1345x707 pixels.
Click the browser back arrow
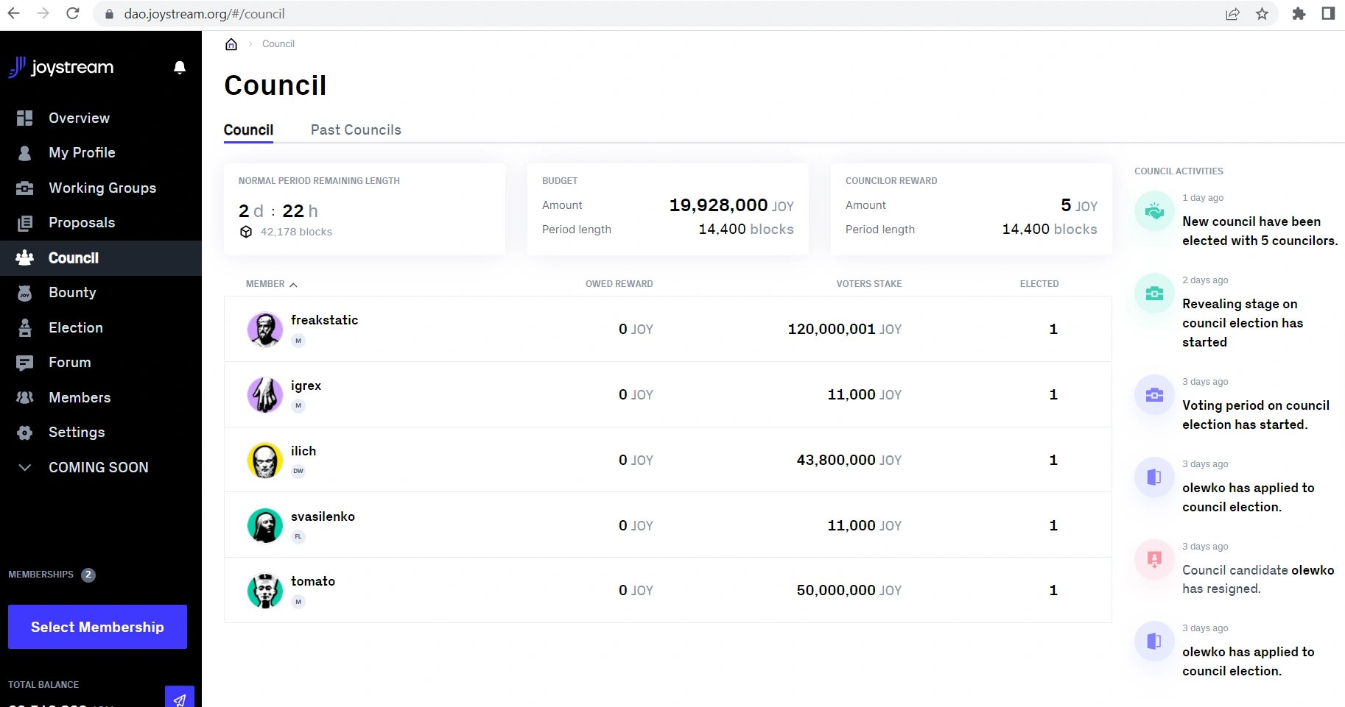pyautogui.click(x=13, y=13)
